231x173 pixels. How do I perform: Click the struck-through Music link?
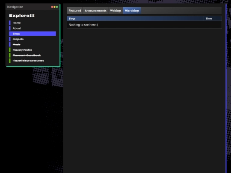point(33,44)
